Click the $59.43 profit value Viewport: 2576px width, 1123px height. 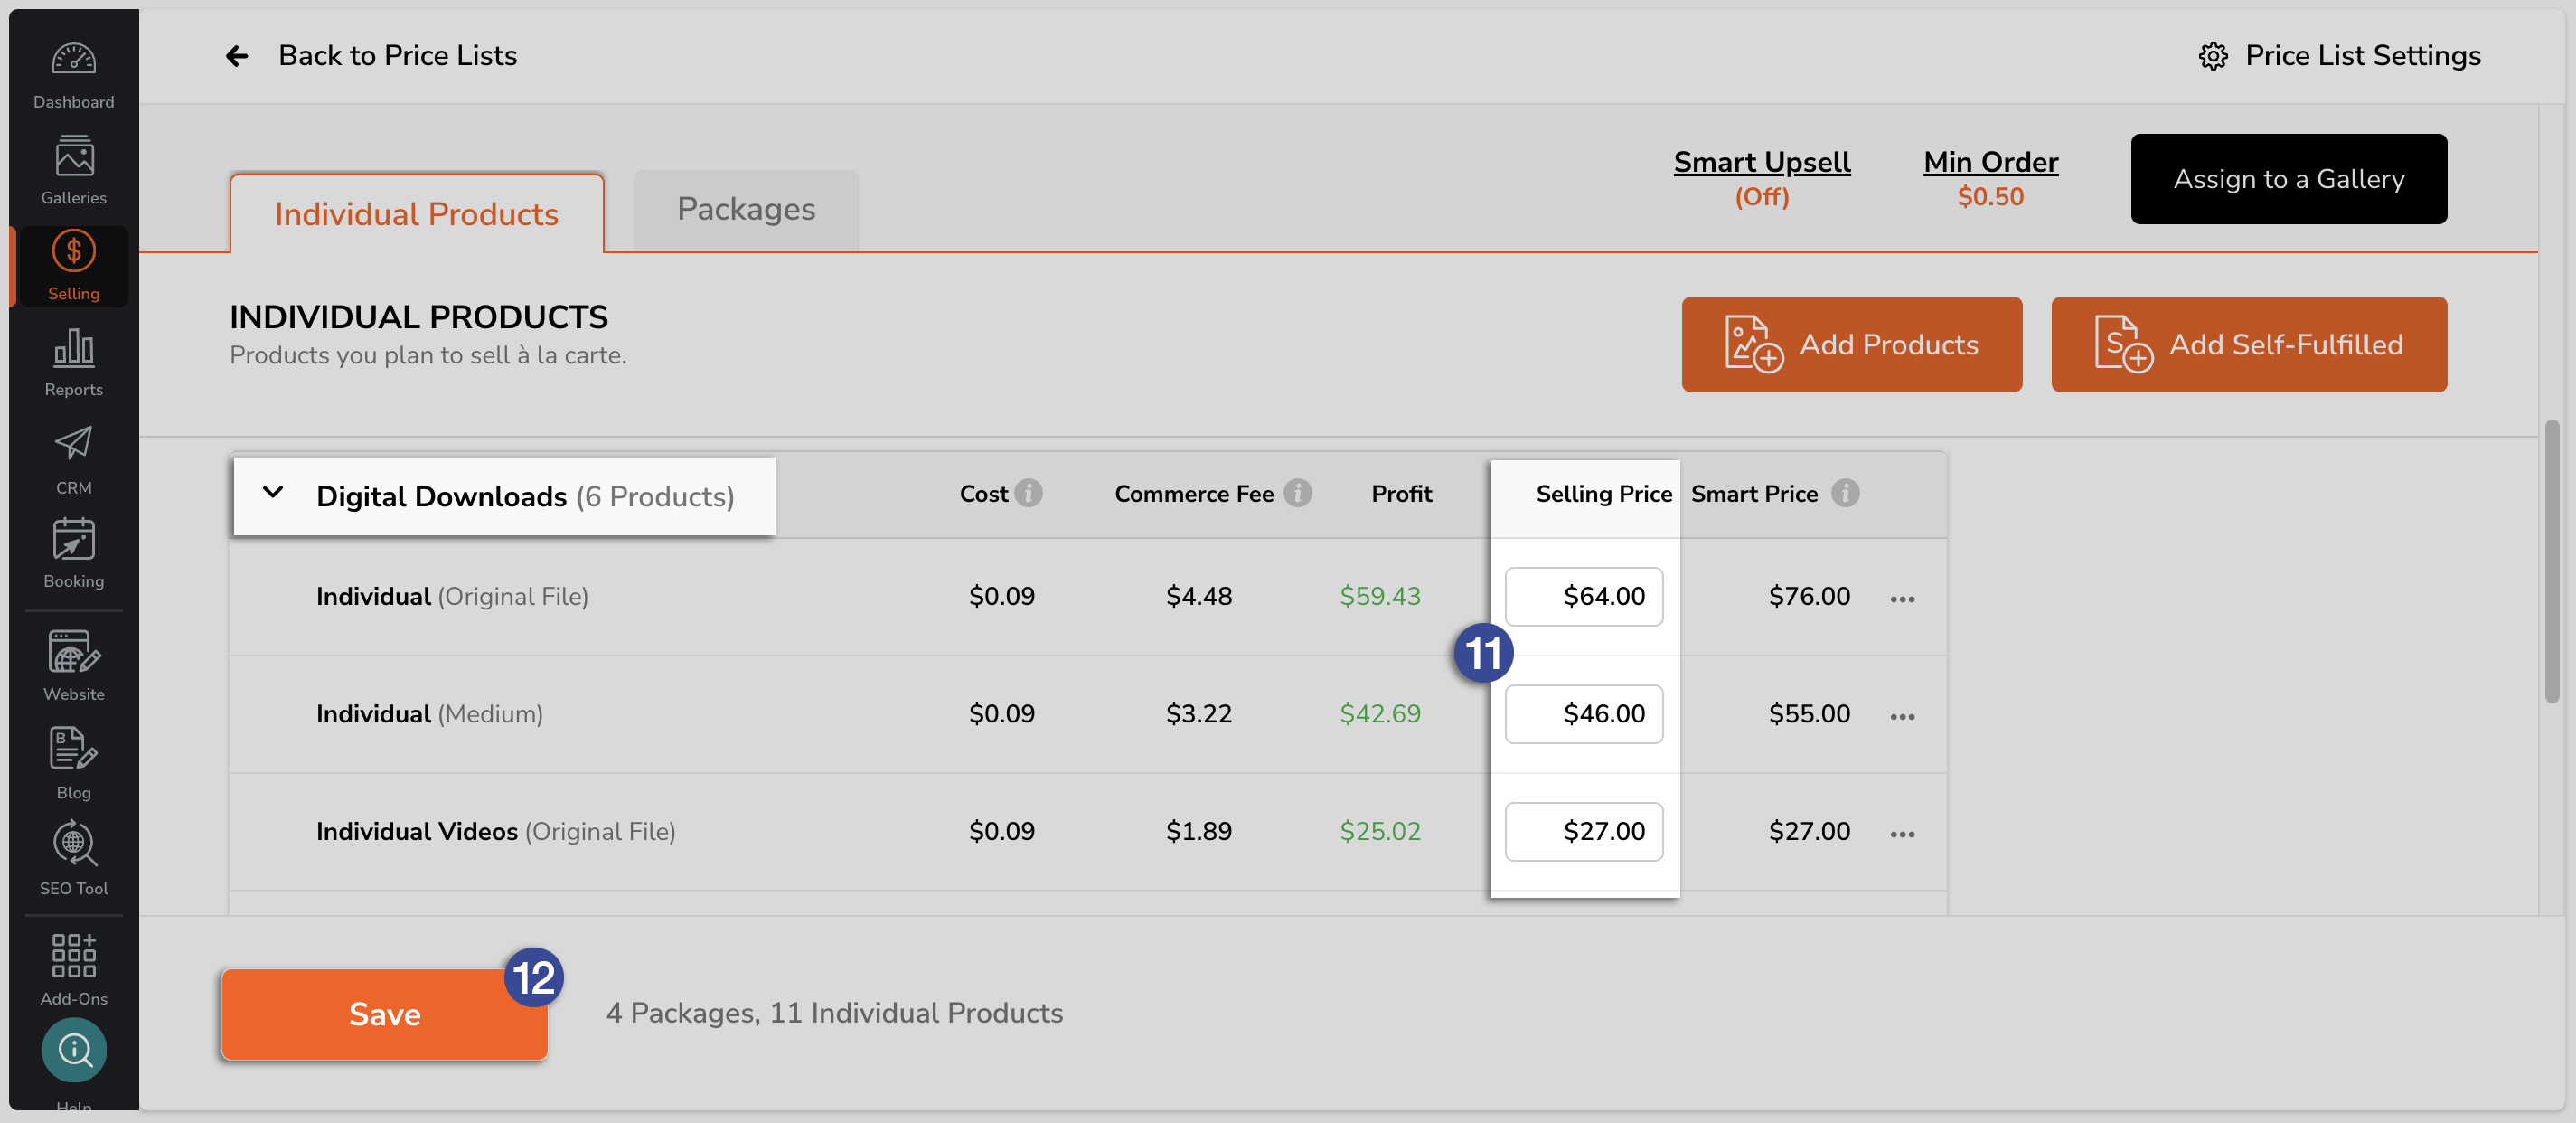pos(1379,597)
